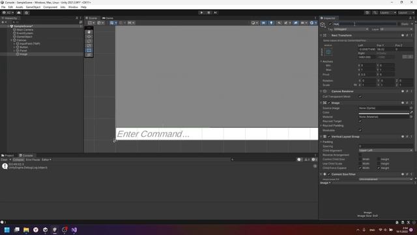Select the Transform tool in Scene toolbar
Viewport: 417px width, 235px height.
(89, 55)
